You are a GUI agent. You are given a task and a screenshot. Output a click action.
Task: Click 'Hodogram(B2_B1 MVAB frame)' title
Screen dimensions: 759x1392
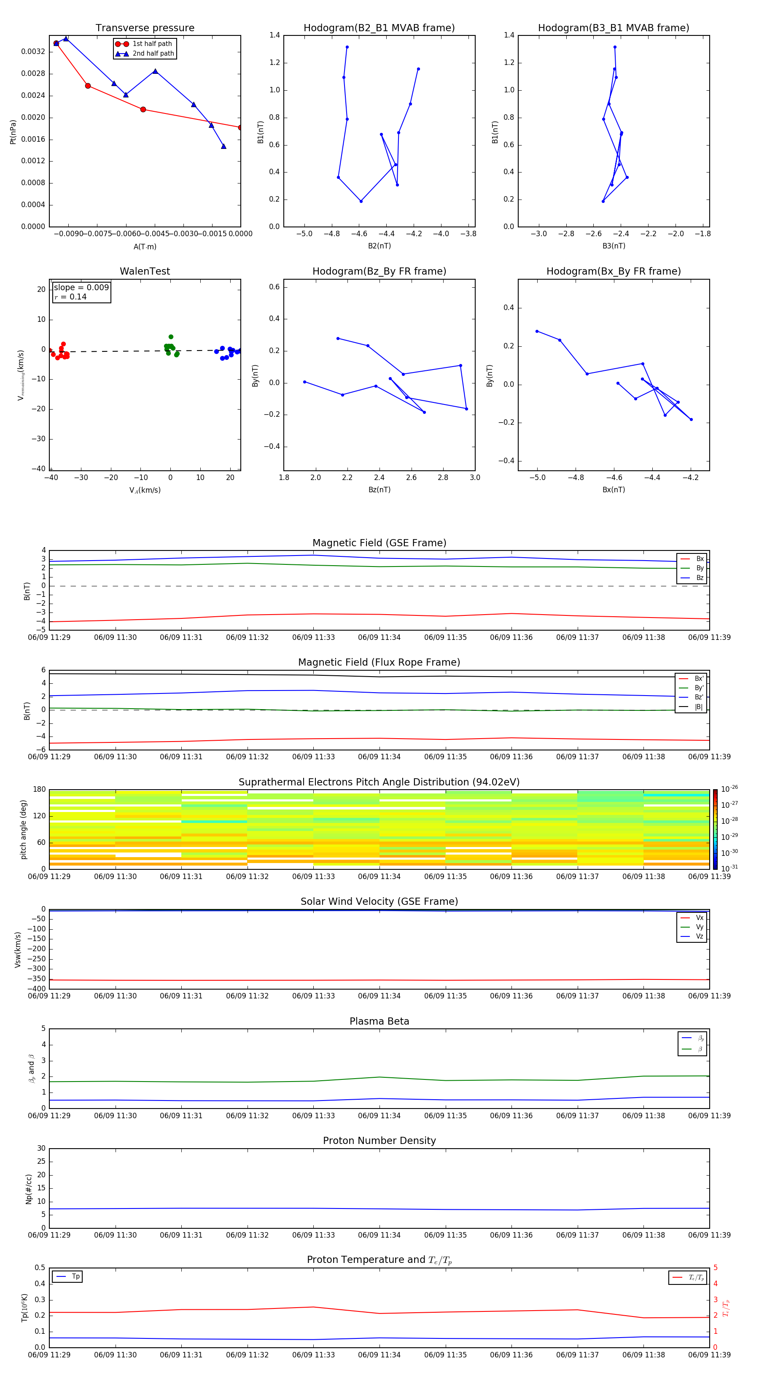[379, 28]
